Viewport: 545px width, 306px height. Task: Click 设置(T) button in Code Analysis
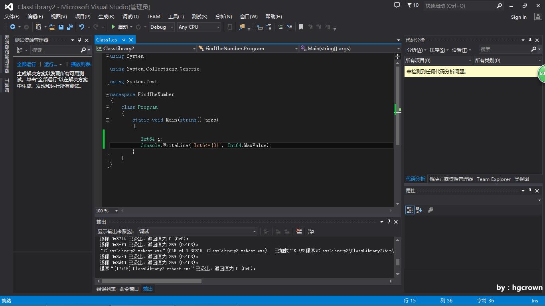(462, 50)
